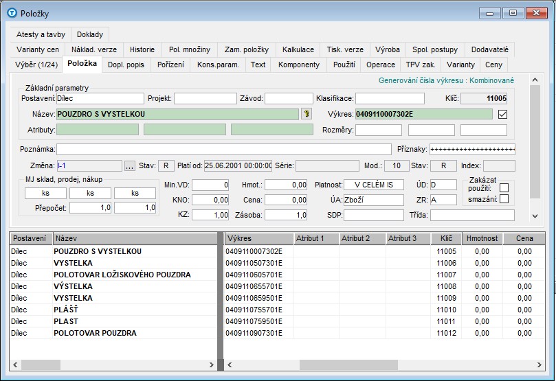Toggle the checkbox next to the Výkres field
The width and height of the screenshot is (556, 381).
point(502,114)
